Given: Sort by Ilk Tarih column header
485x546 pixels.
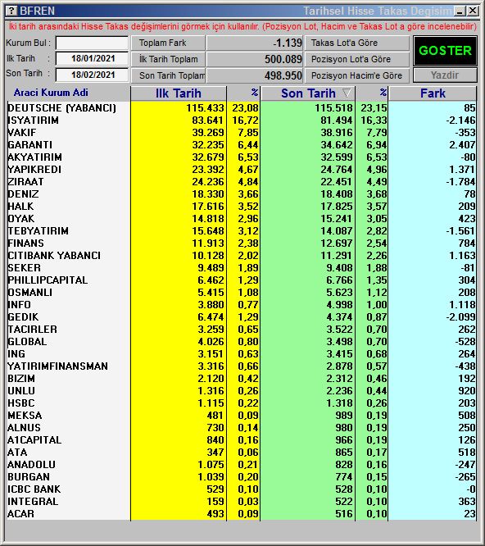Looking at the screenshot, I should pos(178,93).
